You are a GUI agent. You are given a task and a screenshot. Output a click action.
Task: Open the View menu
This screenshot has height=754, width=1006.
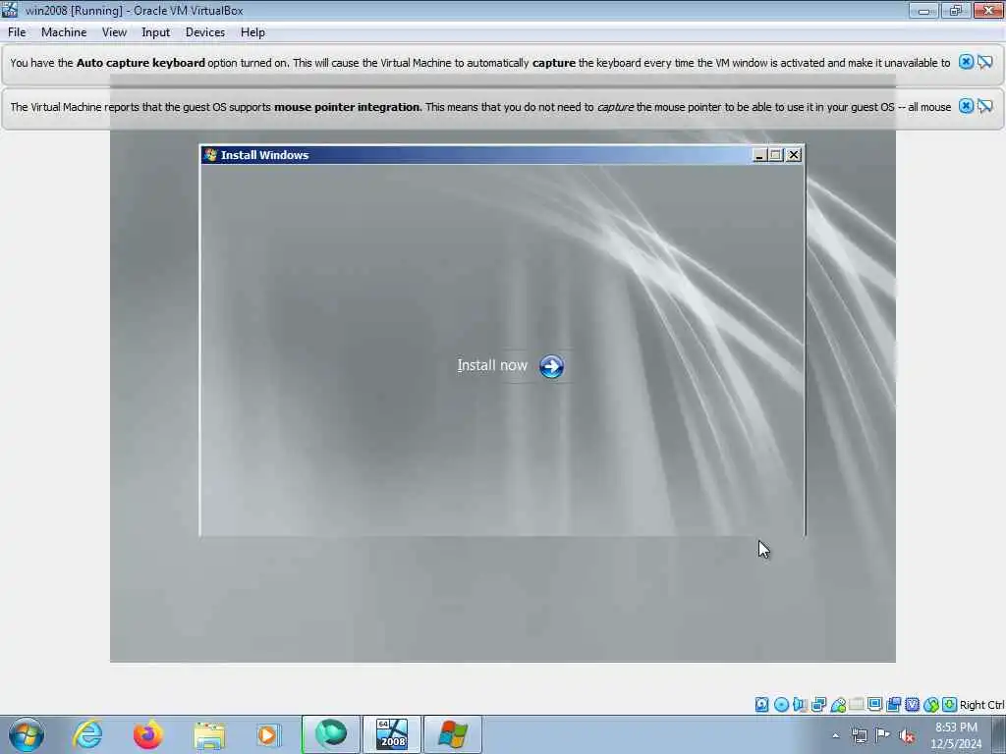[x=114, y=32]
